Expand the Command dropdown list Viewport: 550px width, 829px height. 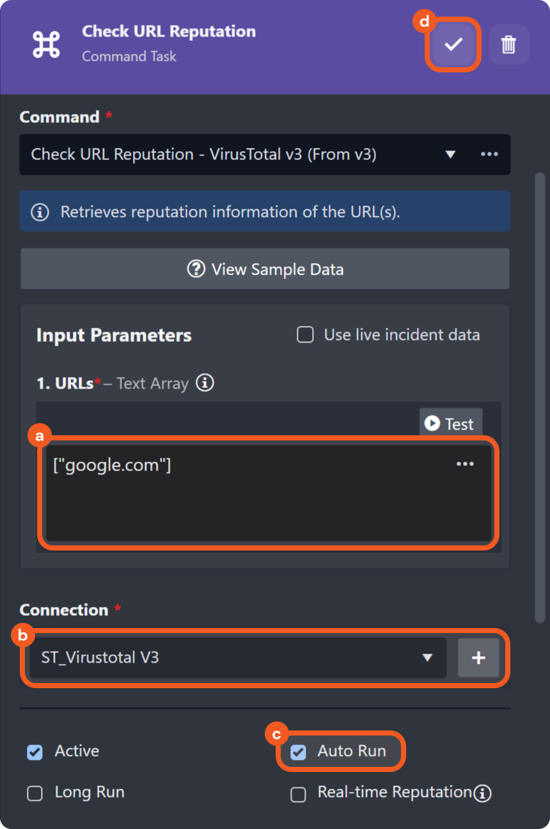point(450,154)
